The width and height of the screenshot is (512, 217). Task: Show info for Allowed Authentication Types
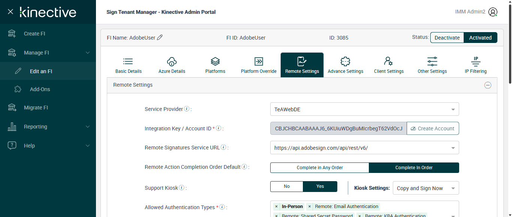tap(222, 207)
